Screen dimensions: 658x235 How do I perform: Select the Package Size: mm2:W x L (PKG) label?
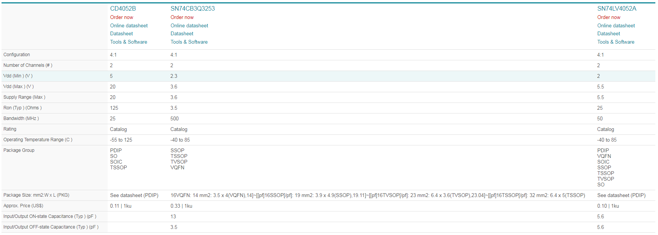(36, 195)
